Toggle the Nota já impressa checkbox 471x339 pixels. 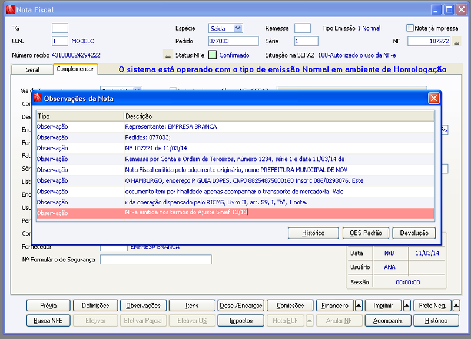tap(410, 28)
